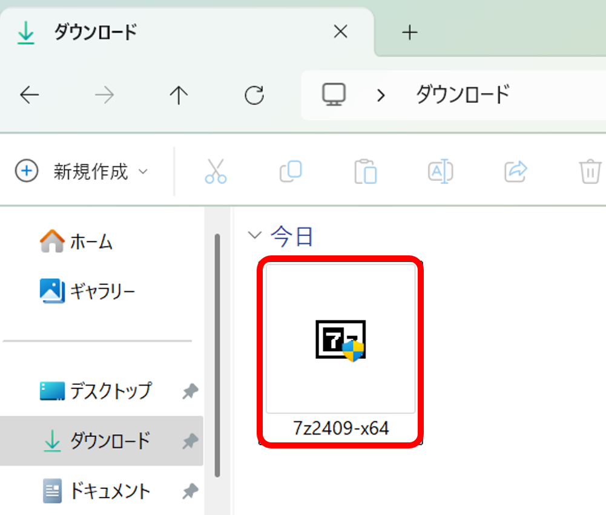Screen dimensions: 606x515
Task: Click the navigation pane vertical scrollbar
Action: [217, 355]
